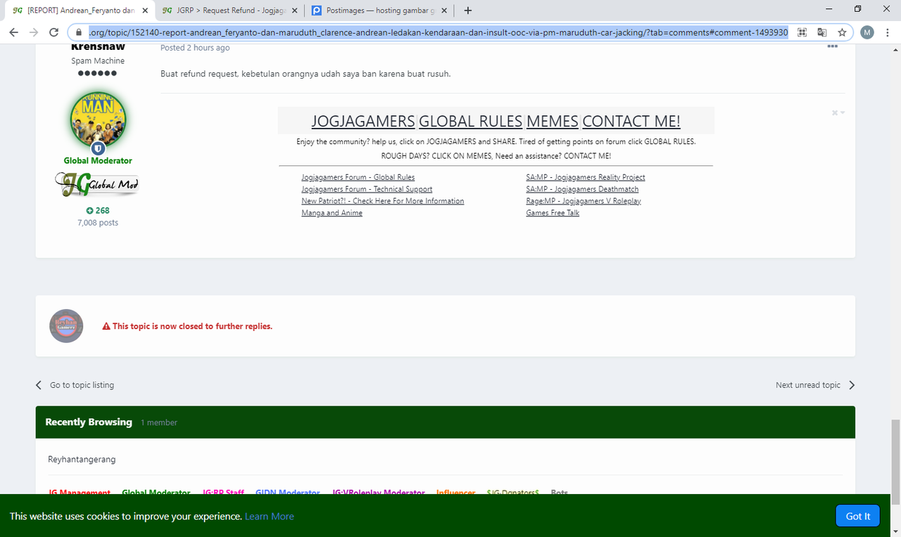Open Rage:MP - Jogjagamers V Roleplay link
This screenshot has height=537, width=901.
point(584,201)
